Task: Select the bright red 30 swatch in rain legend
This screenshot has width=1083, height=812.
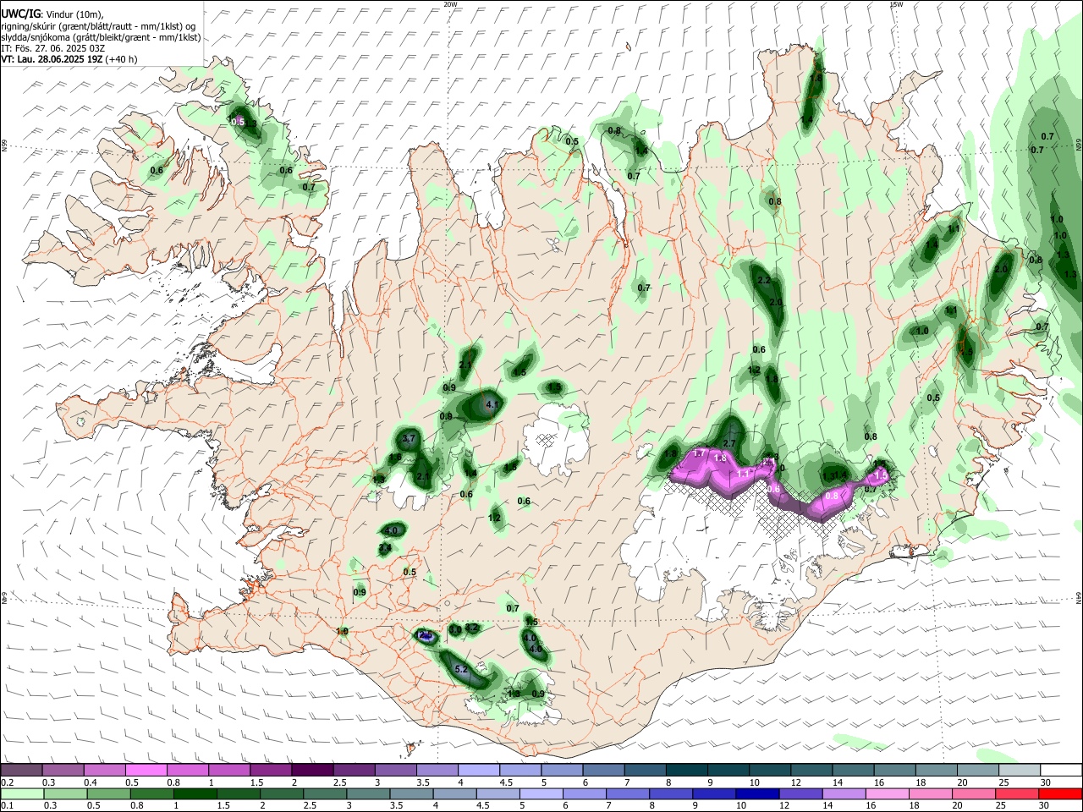Action: [x=1060, y=793]
